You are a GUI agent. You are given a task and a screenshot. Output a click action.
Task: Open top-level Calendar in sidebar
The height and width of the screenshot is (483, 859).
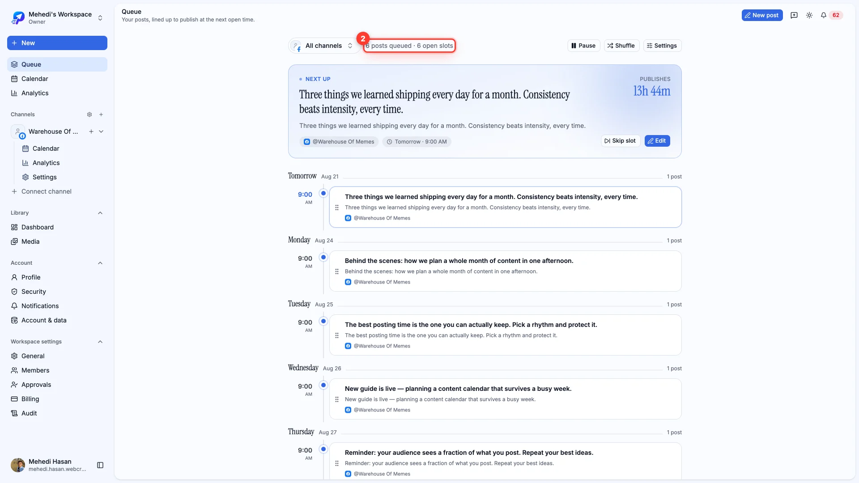click(x=57, y=79)
